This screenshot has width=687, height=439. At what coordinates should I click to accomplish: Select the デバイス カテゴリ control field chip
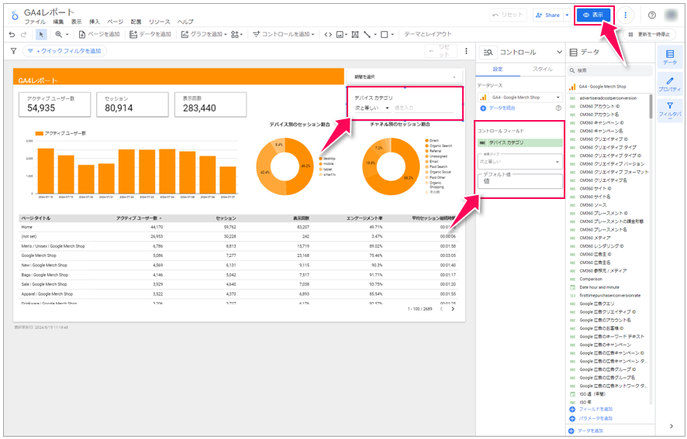520,142
